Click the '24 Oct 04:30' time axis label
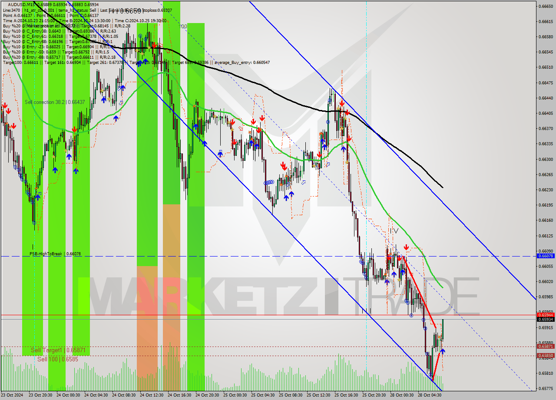Image resolution: width=556 pixels, height=400 pixels. pyautogui.click(x=96, y=395)
